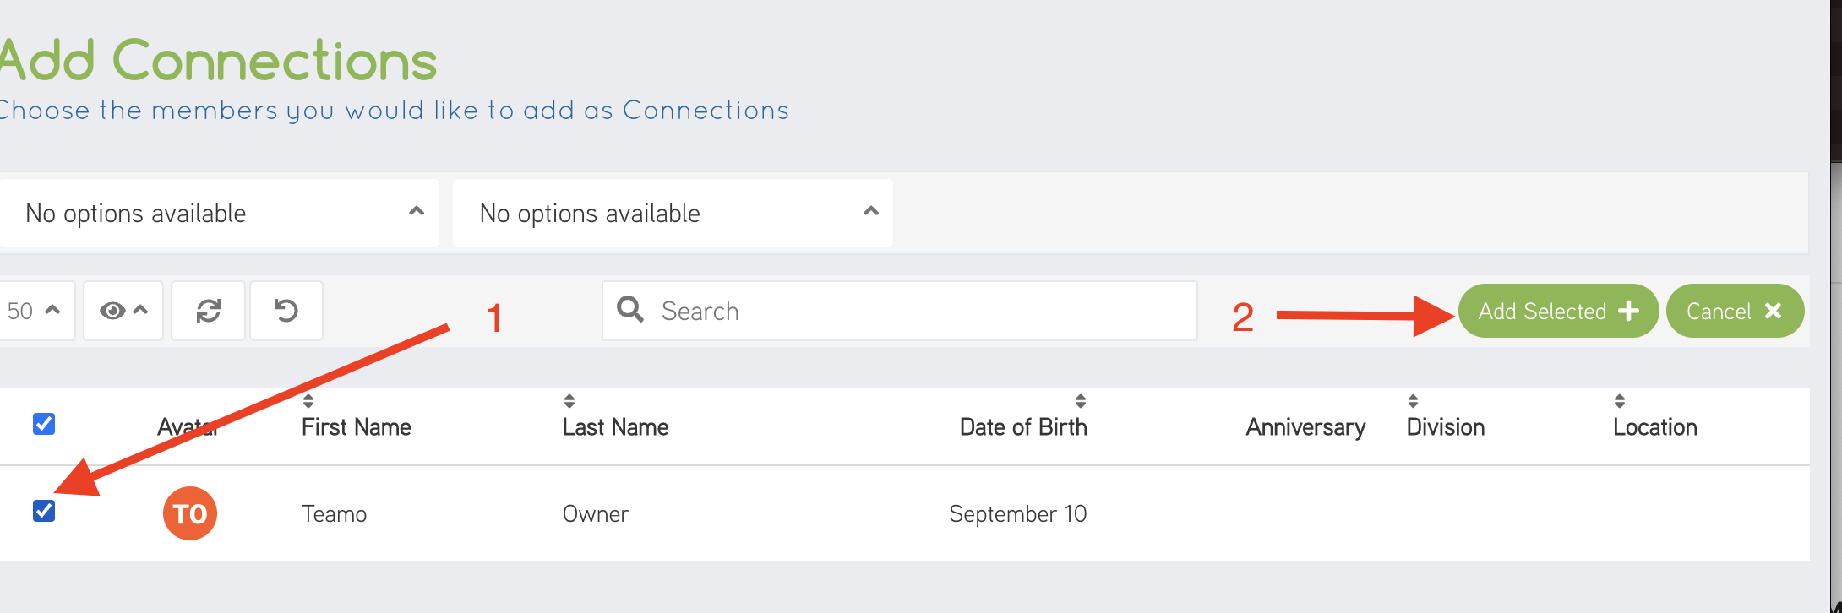The width and height of the screenshot is (1842, 613).
Task: Expand the first 'No options available' dropdown
Action: (x=220, y=213)
